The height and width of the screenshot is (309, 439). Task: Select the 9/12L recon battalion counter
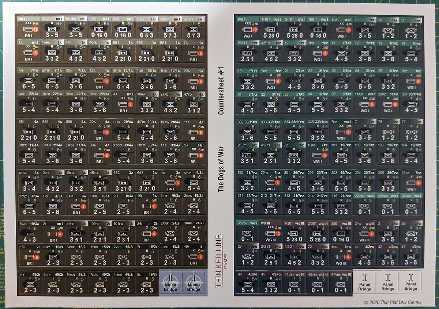tap(52, 27)
